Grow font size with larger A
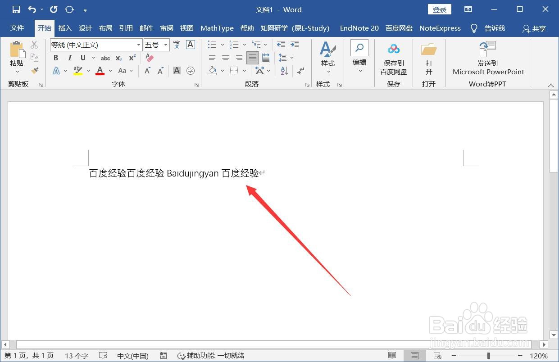The image size is (559, 362). pos(147,71)
